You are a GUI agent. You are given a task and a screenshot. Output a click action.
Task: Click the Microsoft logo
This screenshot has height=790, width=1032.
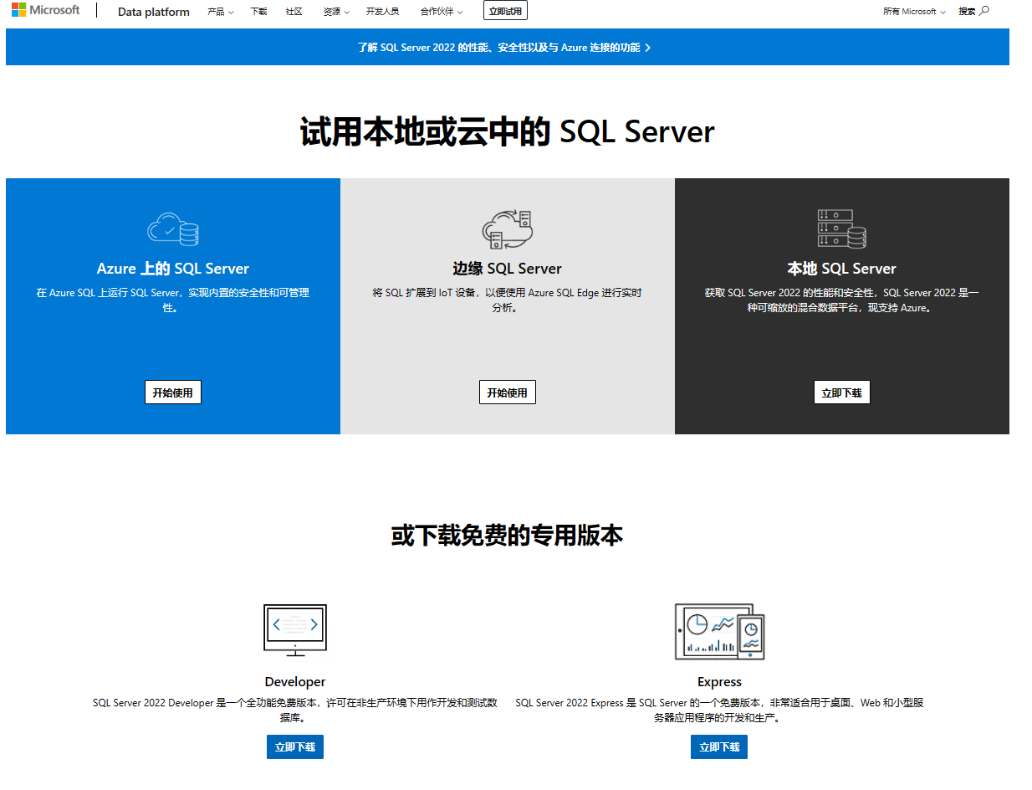tap(46, 10)
